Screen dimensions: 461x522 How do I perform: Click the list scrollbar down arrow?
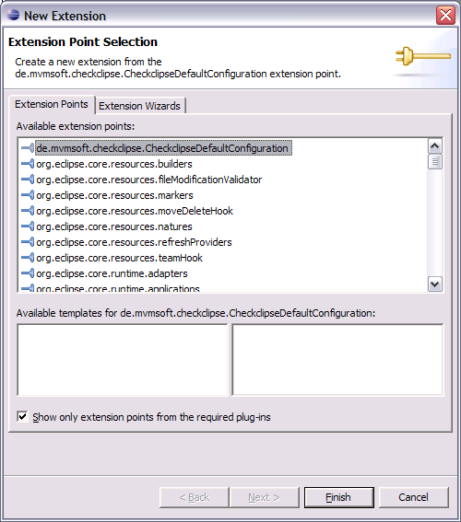435,284
